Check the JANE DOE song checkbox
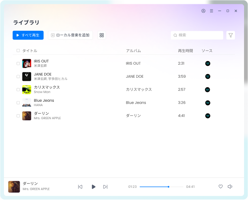 [18, 77]
